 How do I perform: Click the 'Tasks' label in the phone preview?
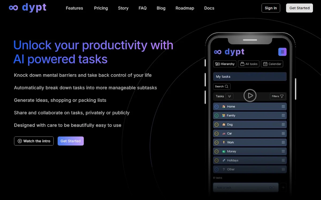click(220, 96)
